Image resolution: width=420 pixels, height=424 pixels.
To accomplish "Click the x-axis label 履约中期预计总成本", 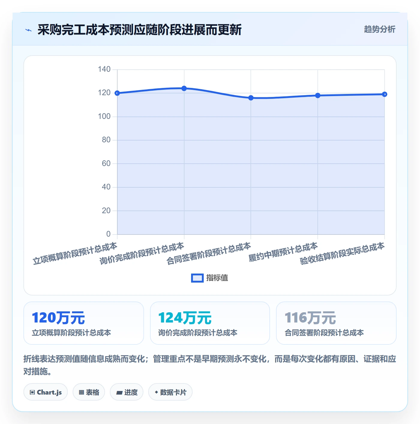I will pyautogui.click(x=283, y=252).
